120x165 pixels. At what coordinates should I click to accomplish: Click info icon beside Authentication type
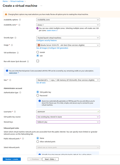click(20, 93)
